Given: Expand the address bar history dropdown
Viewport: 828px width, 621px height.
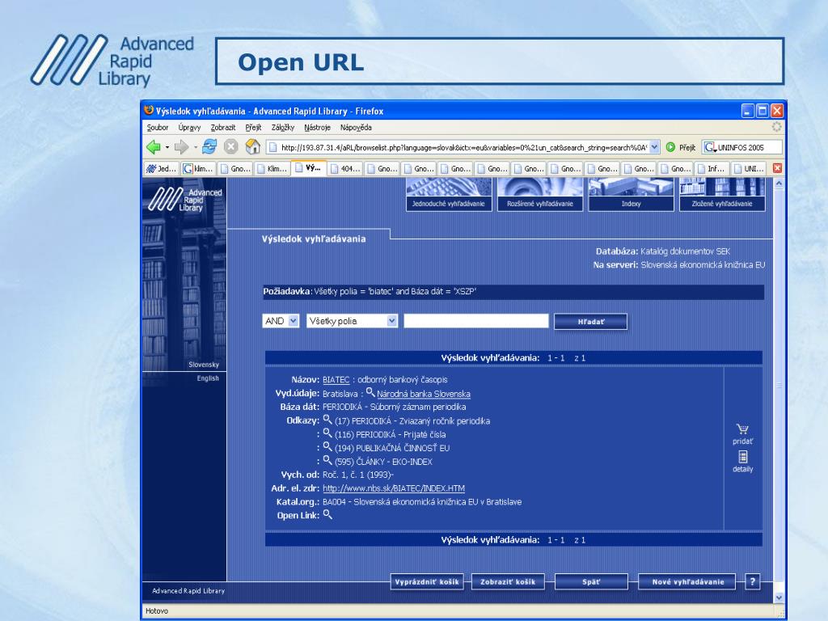Looking at the screenshot, I should click(x=654, y=147).
